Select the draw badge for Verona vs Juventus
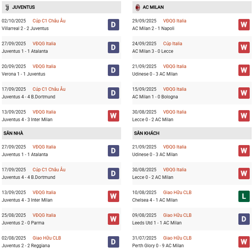The image size is (252, 251). tap(114, 70)
